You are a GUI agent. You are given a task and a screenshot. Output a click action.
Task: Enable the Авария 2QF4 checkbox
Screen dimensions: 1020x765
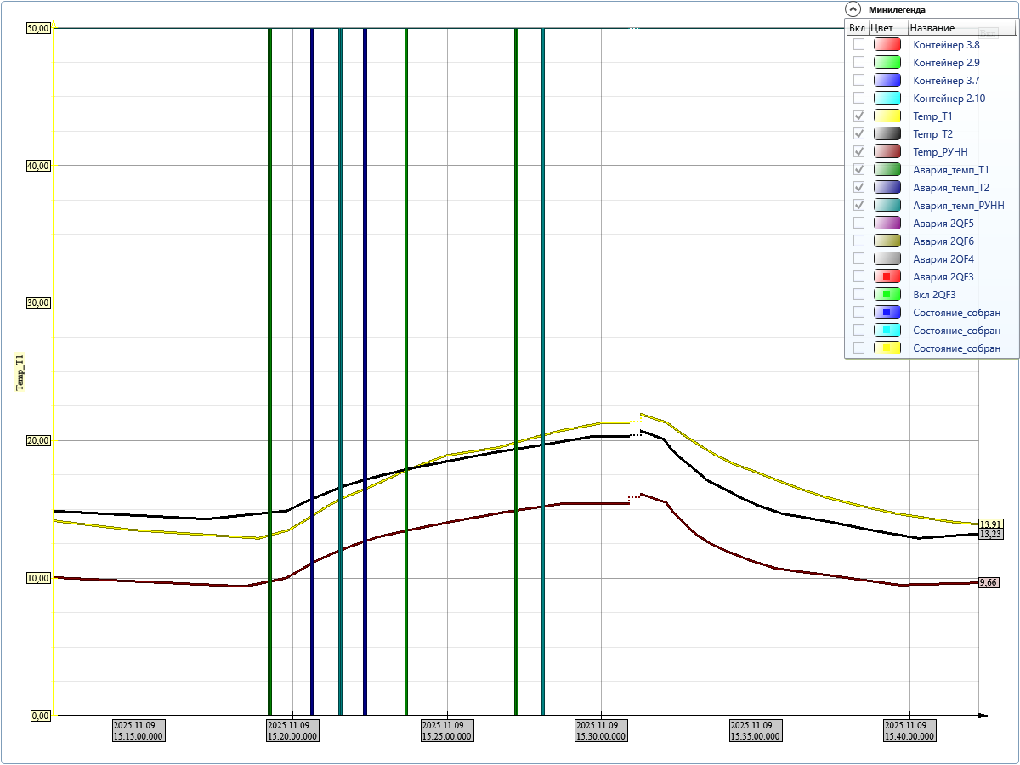[858, 259]
